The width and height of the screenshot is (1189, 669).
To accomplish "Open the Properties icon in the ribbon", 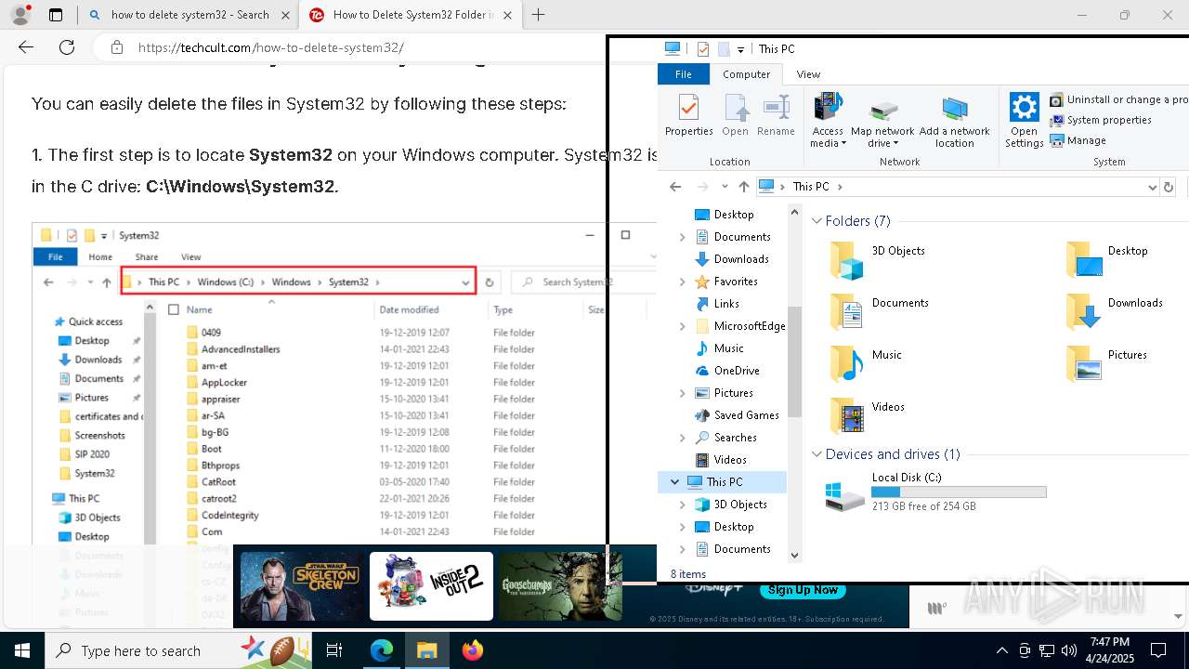I will click(688, 115).
